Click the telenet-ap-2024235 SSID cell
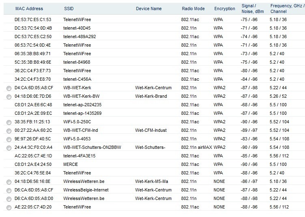 (x=82, y=105)
